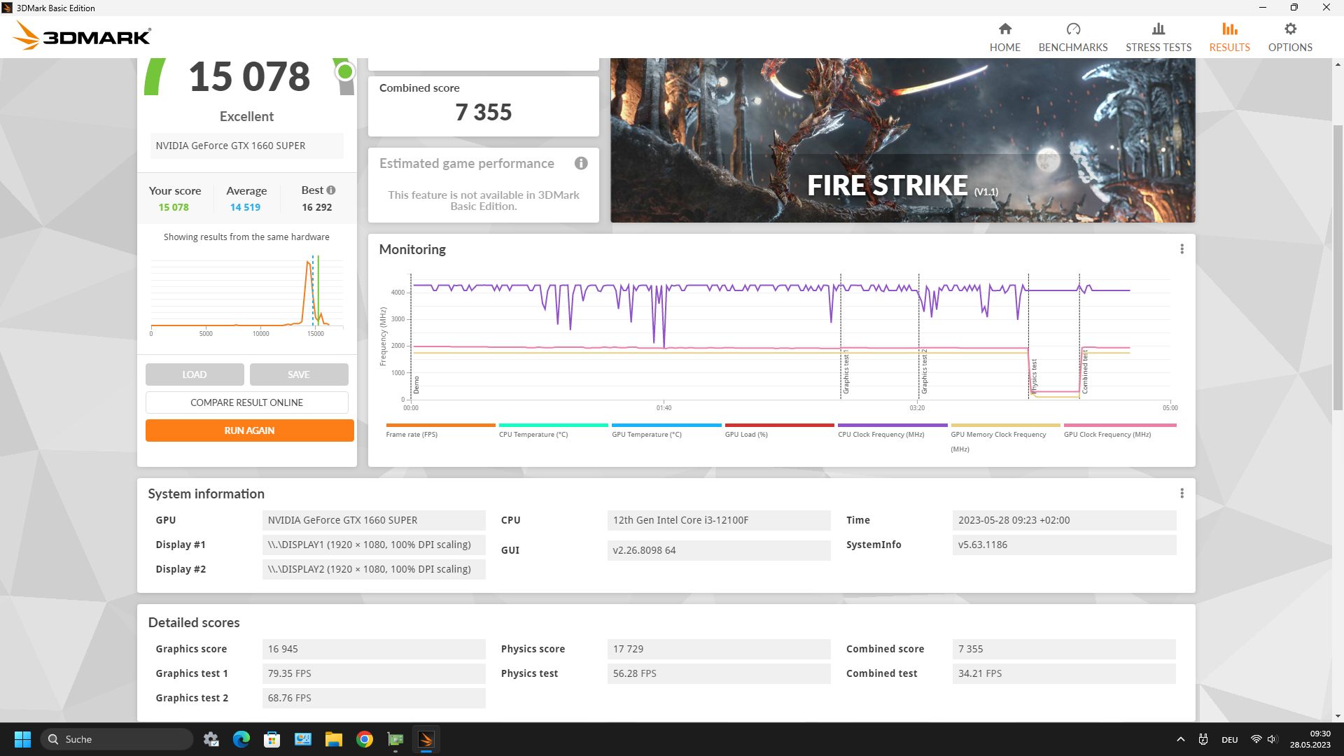
Task: Click the Windows taskbar search field
Action: (118, 739)
